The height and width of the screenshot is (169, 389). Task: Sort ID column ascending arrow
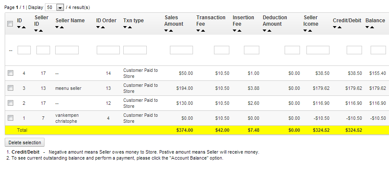pos(24,27)
